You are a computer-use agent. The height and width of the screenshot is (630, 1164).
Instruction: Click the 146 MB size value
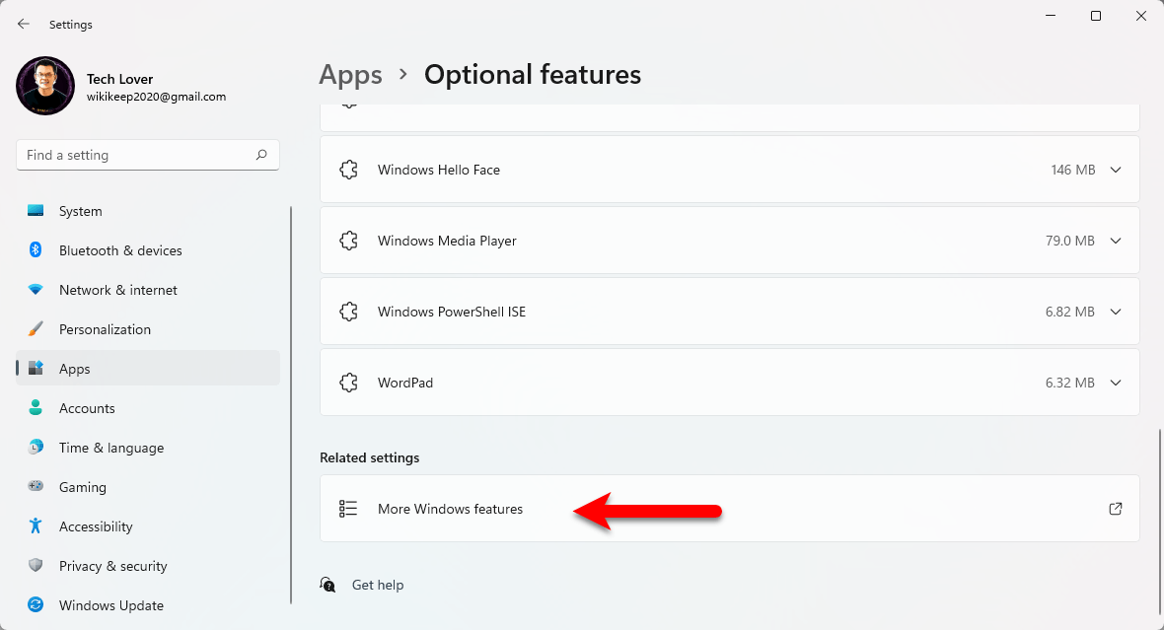[x=1072, y=170]
